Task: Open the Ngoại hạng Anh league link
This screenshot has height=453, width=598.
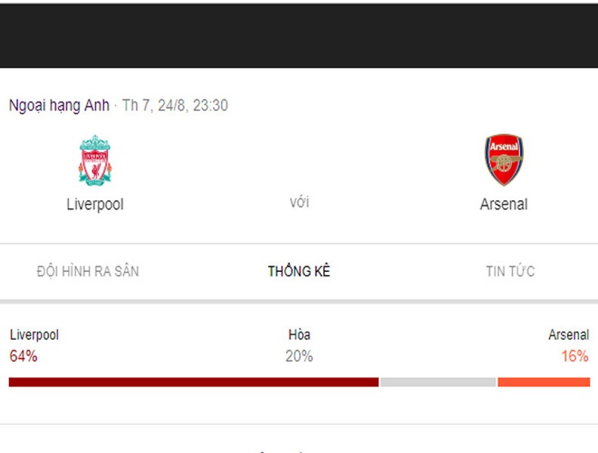Action: coord(59,105)
